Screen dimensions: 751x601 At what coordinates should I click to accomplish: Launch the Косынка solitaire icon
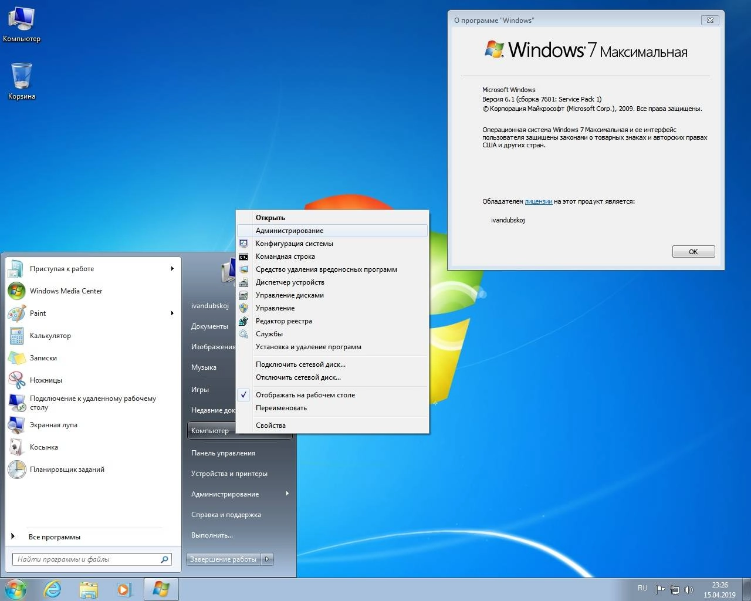click(x=16, y=447)
